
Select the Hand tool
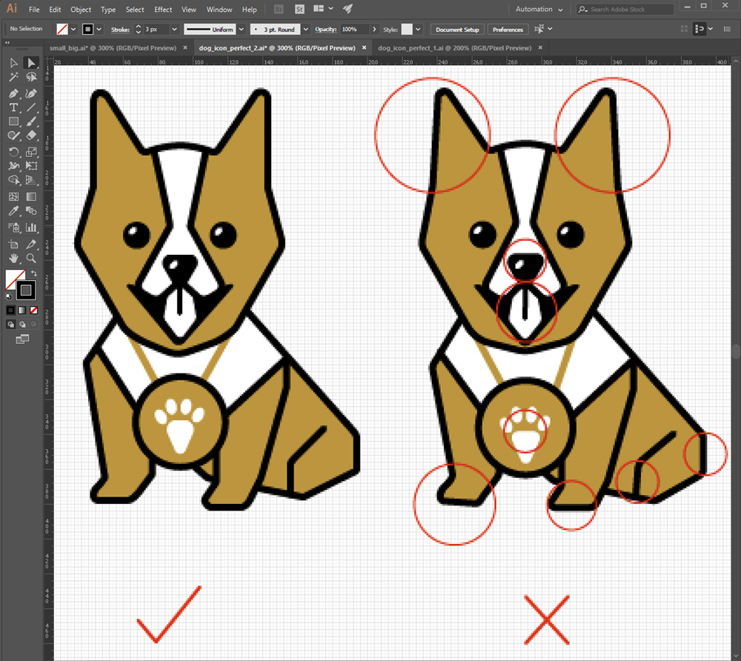[x=13, y=258]
